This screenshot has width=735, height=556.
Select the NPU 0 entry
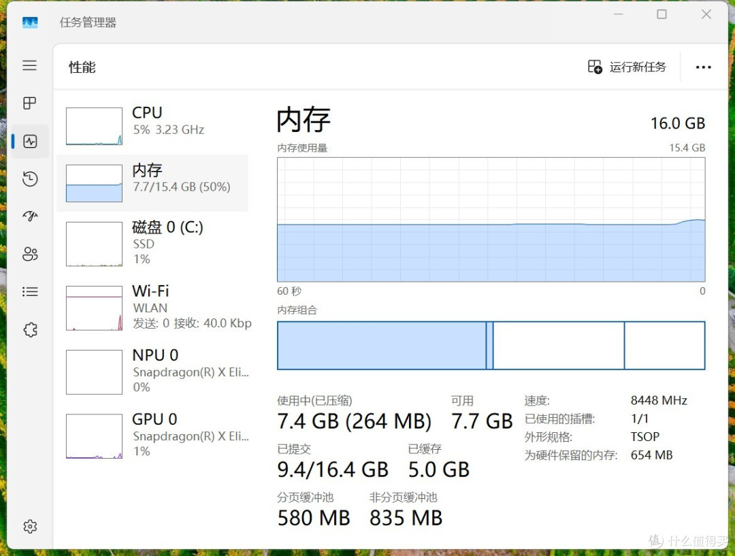click(152, 372)
